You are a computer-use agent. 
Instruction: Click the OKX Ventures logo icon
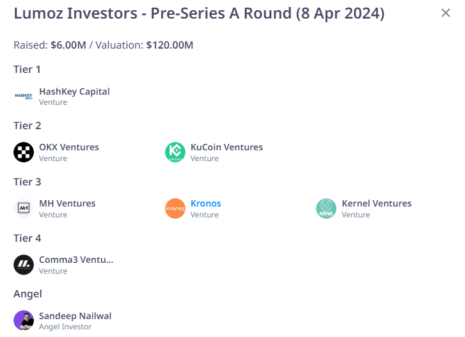(x=24, y=152)
